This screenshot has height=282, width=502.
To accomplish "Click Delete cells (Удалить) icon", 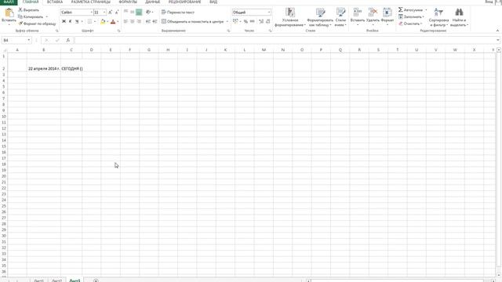I will [x=373, y=16].
